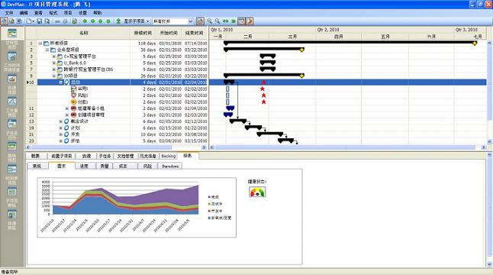Open the 文件 menu
The image size is (493, 275).
coord(9,13)
